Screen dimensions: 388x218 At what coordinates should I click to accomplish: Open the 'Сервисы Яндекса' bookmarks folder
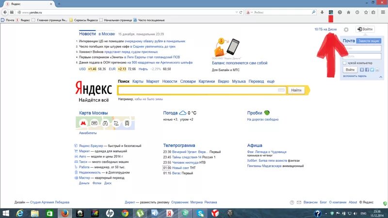pyautogui.click(x=83, y=20)
